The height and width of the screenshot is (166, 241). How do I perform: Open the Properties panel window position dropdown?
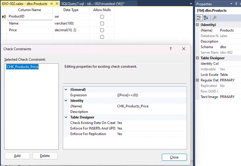pos(231,4)
